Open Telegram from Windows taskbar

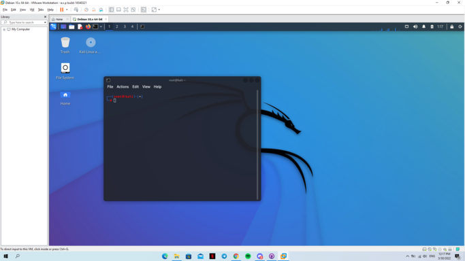pos(224,256)
